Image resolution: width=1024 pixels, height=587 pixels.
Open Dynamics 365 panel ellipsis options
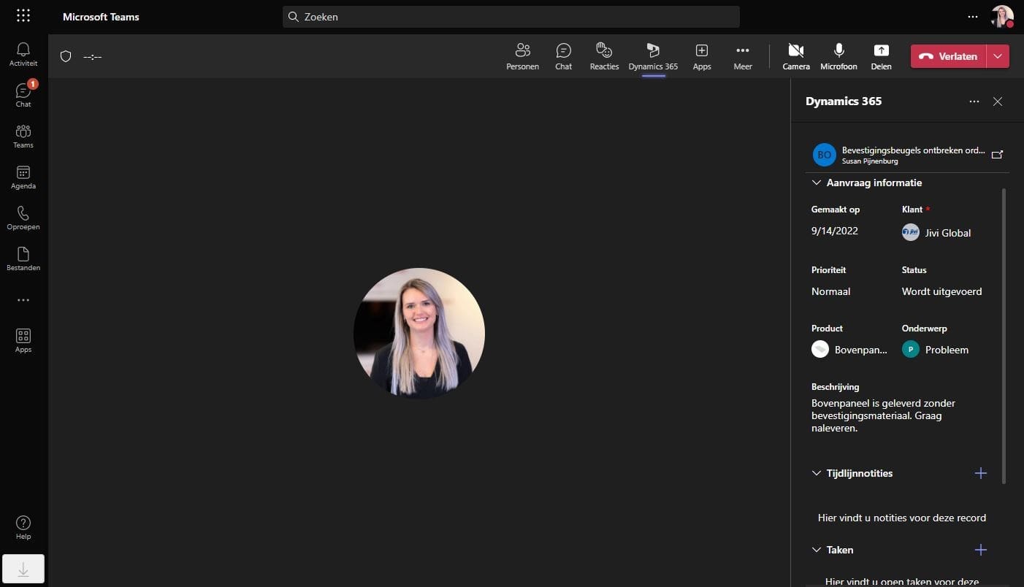point(974,101)
